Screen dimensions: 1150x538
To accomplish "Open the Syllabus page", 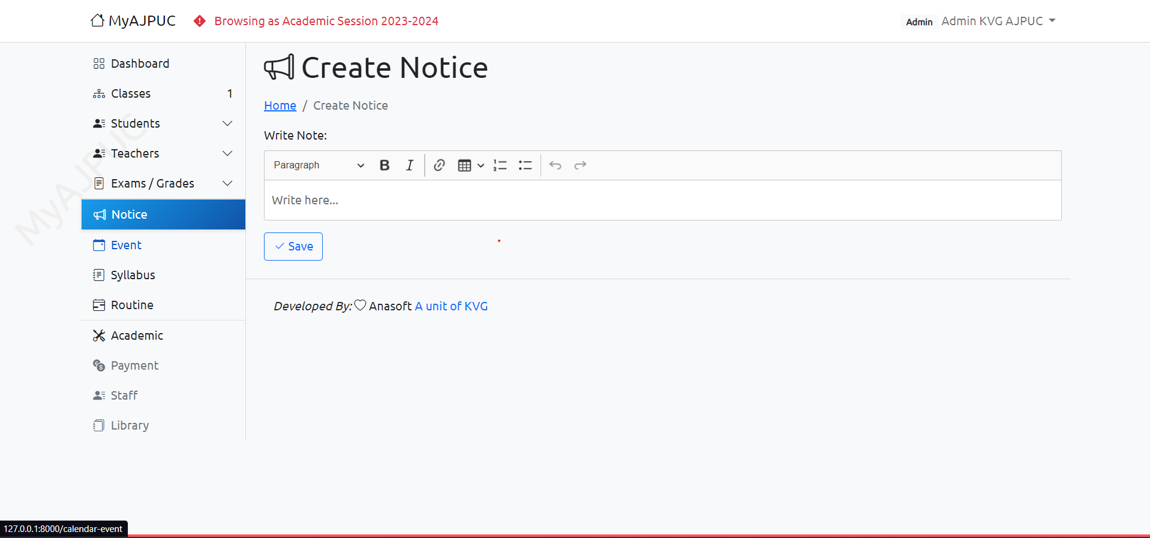I will pyautogui.click(x=163, y=275).
